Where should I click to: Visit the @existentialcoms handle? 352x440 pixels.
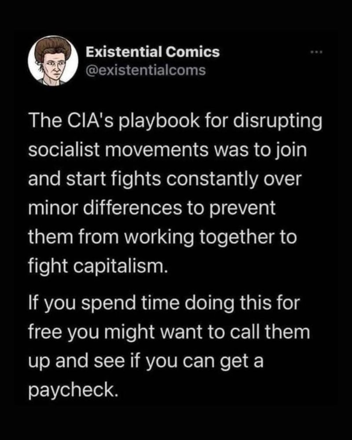point(146,70)
